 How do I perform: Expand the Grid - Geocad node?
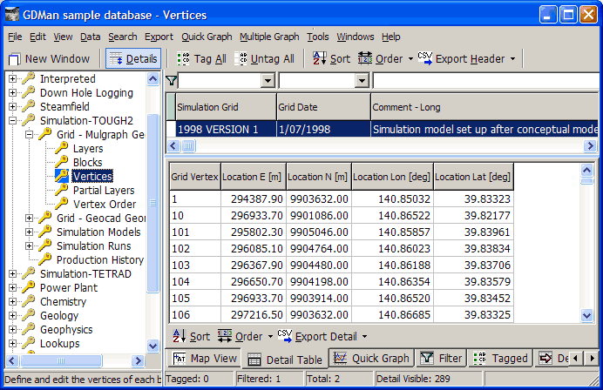tap(29, 218)
